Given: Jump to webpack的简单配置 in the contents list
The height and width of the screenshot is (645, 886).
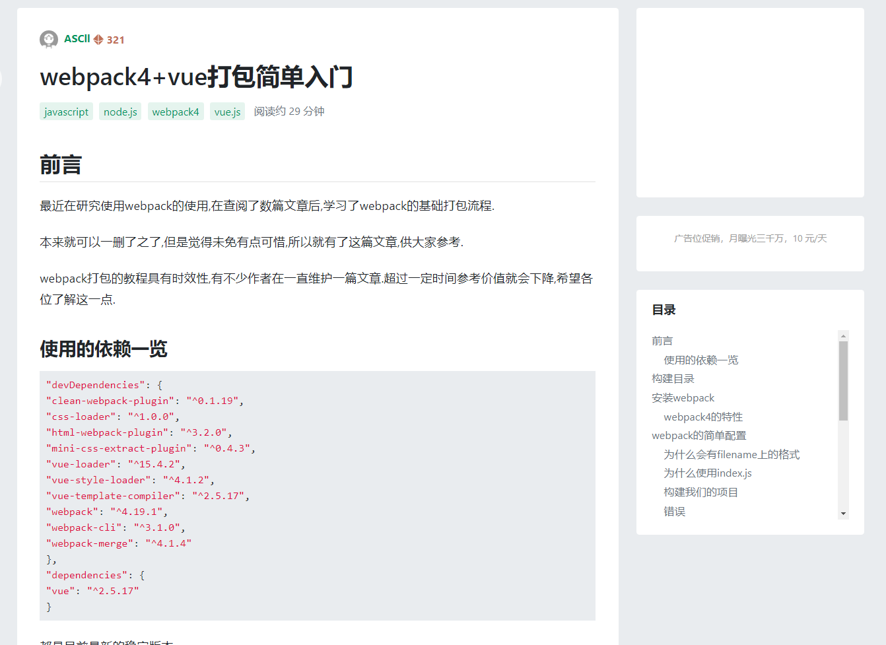Looking at the screenshot, I should tap(699, 436).
